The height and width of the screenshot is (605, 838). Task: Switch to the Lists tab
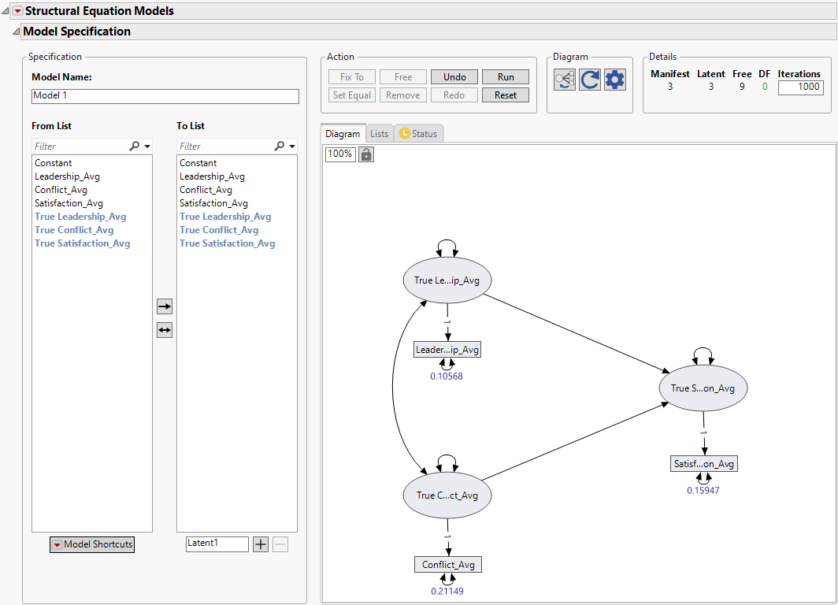[380, 134]
